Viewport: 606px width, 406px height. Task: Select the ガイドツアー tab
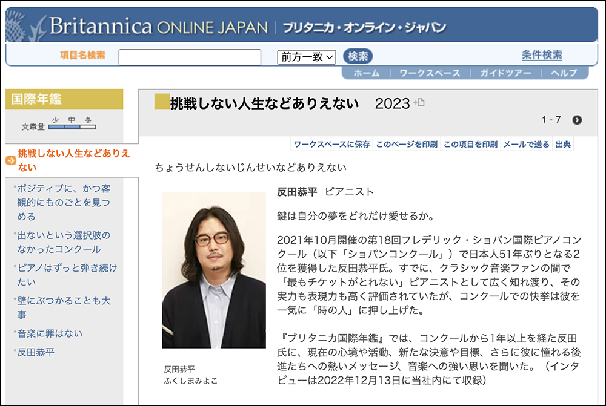tap(505, 73)
